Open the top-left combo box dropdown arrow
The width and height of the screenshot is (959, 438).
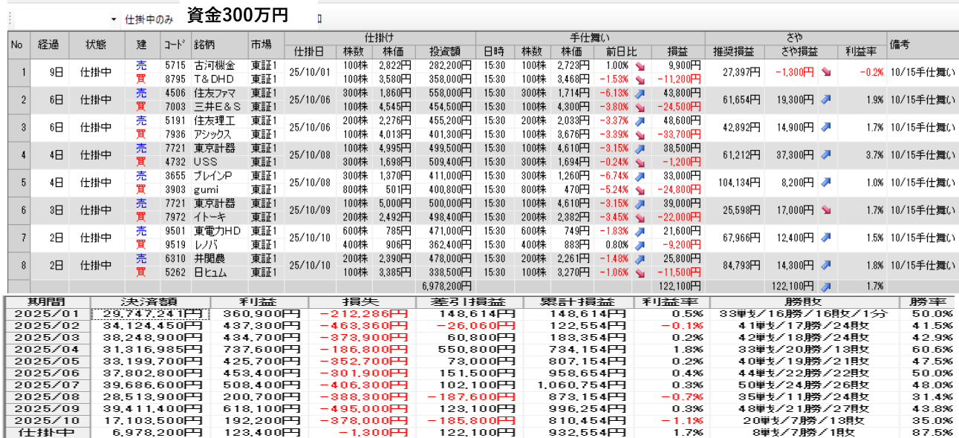tap(113, 19)
